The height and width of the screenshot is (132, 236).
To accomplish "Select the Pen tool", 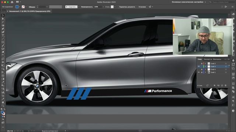I will pyautogui.click(x=3, y=29).
